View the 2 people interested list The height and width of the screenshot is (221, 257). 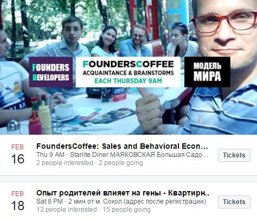(65, 163)
